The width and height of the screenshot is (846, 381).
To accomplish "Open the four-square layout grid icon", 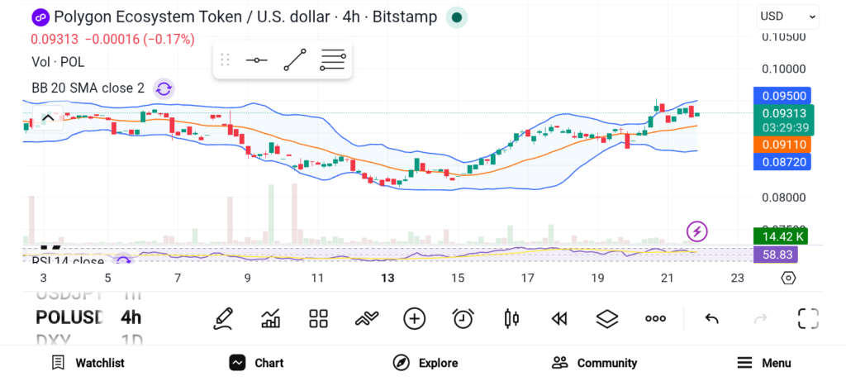I will pyautogui.click(x=318, y=318).
